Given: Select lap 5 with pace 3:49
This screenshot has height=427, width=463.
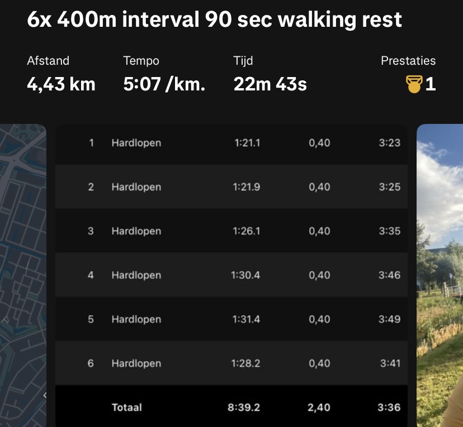Looking at the screenshot, I should click(389, 319).
